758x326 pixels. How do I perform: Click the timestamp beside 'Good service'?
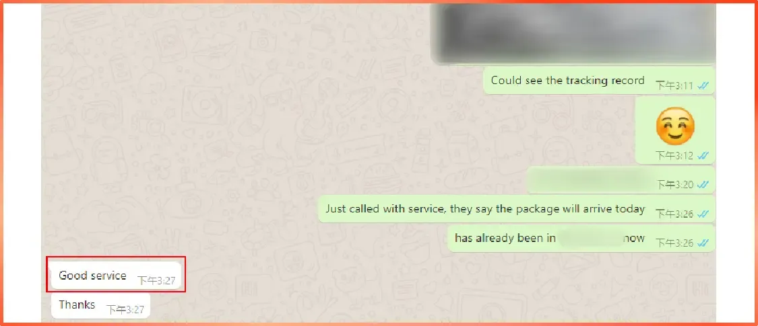pos(156,280)
